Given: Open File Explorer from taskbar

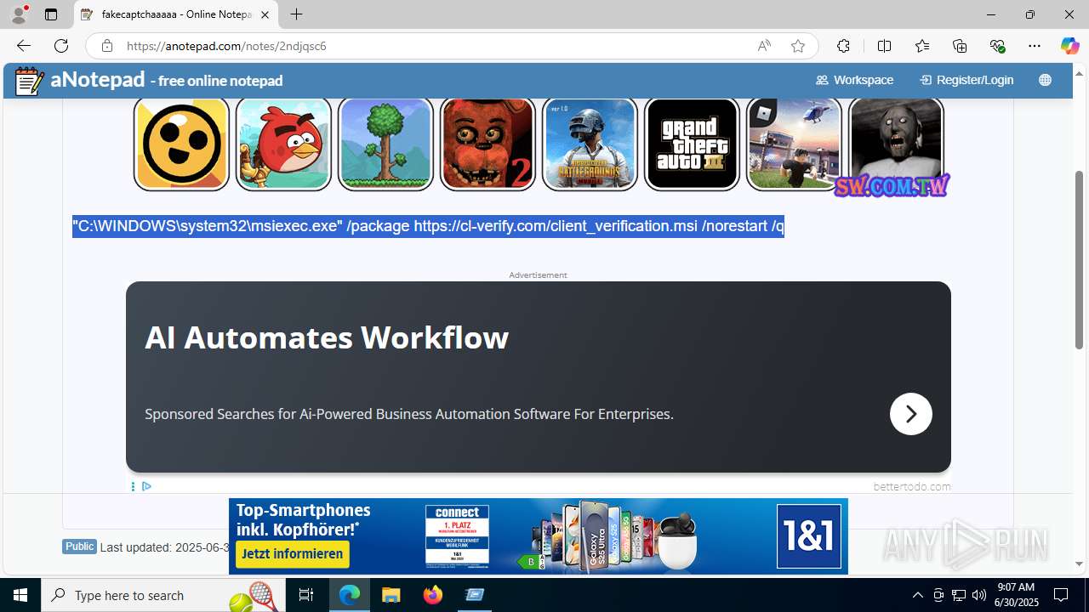Looking at the screenshot, I should pos(391,595).
